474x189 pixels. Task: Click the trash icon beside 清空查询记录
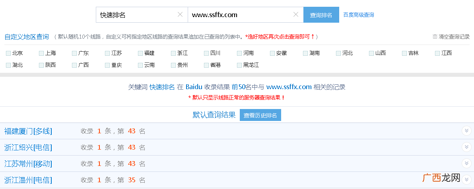(435, 37)
